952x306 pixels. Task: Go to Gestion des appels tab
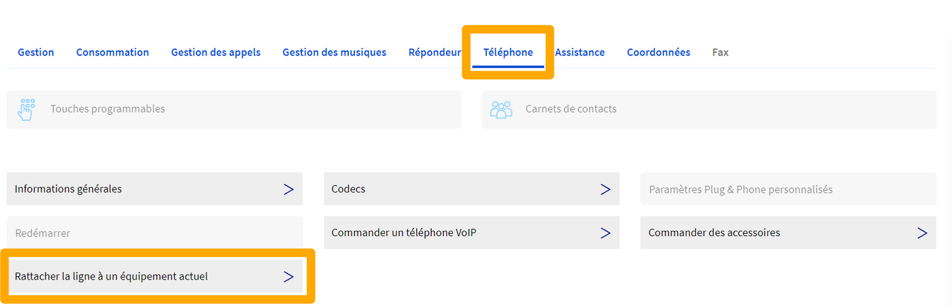[216, 52]
